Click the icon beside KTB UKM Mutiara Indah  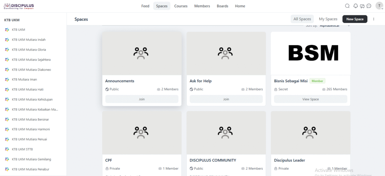[x=7, y=40]
